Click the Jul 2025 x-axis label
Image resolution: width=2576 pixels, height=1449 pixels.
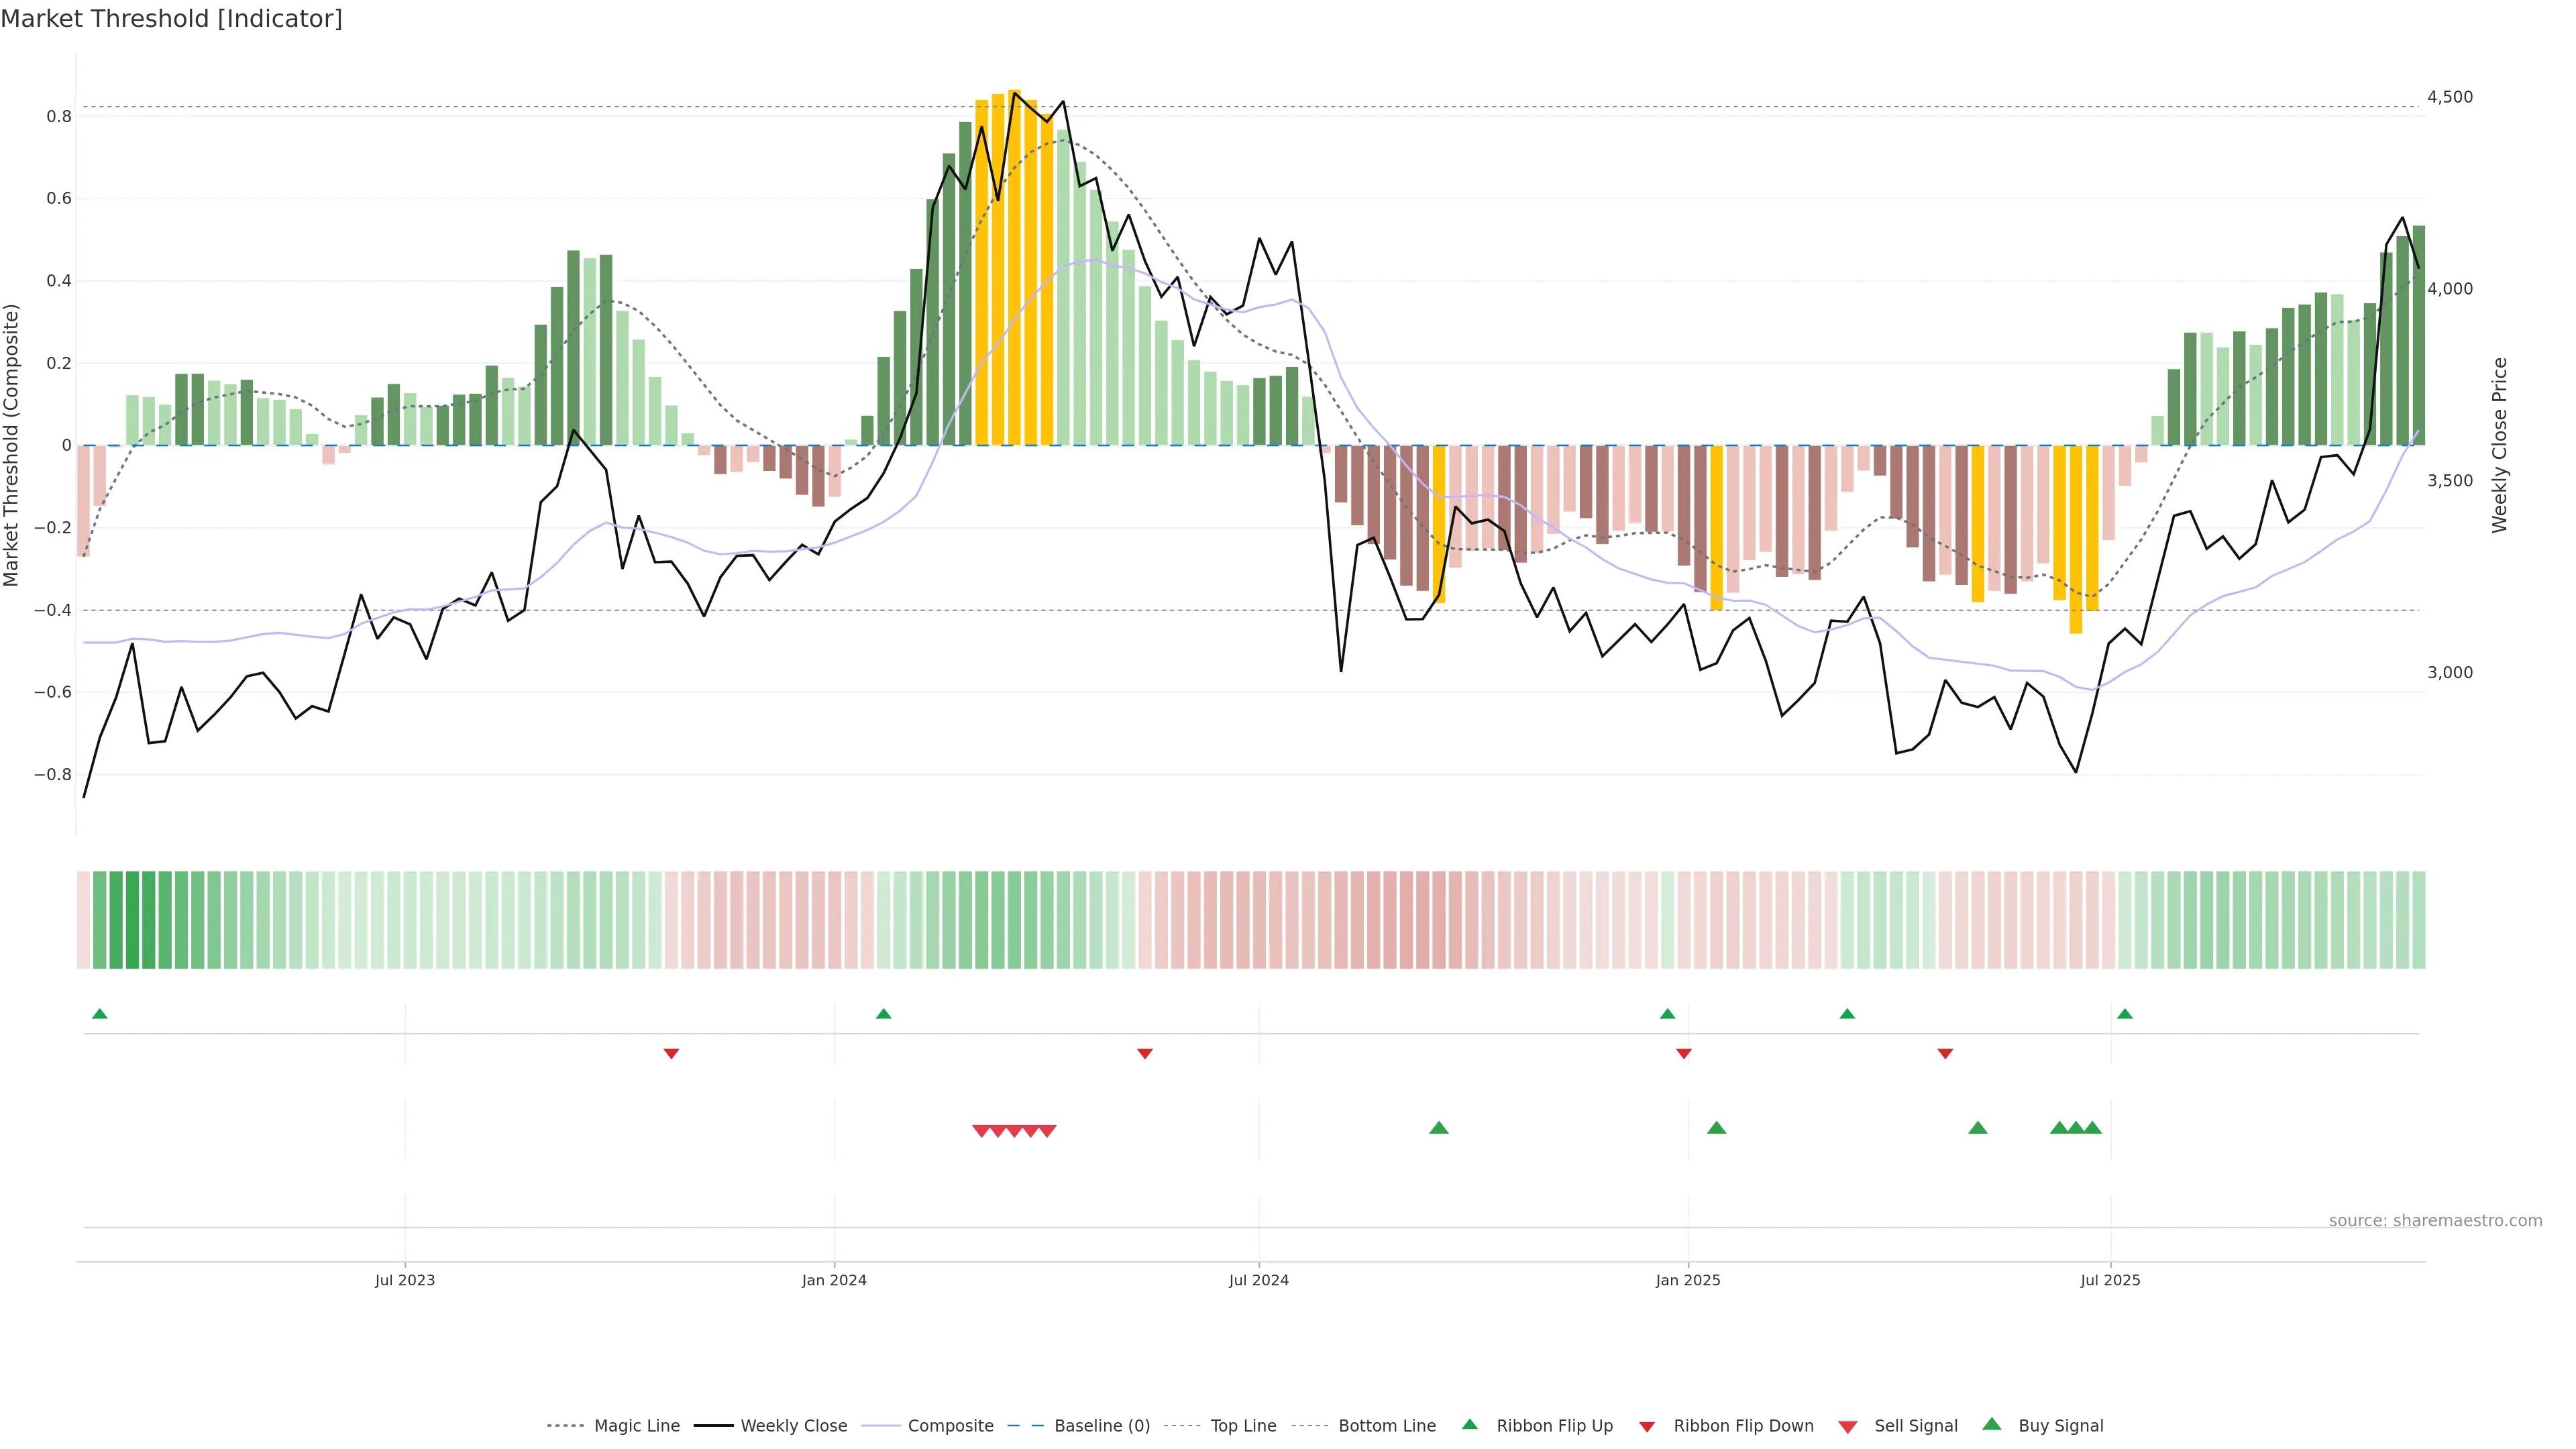tap(2110, 1280)
